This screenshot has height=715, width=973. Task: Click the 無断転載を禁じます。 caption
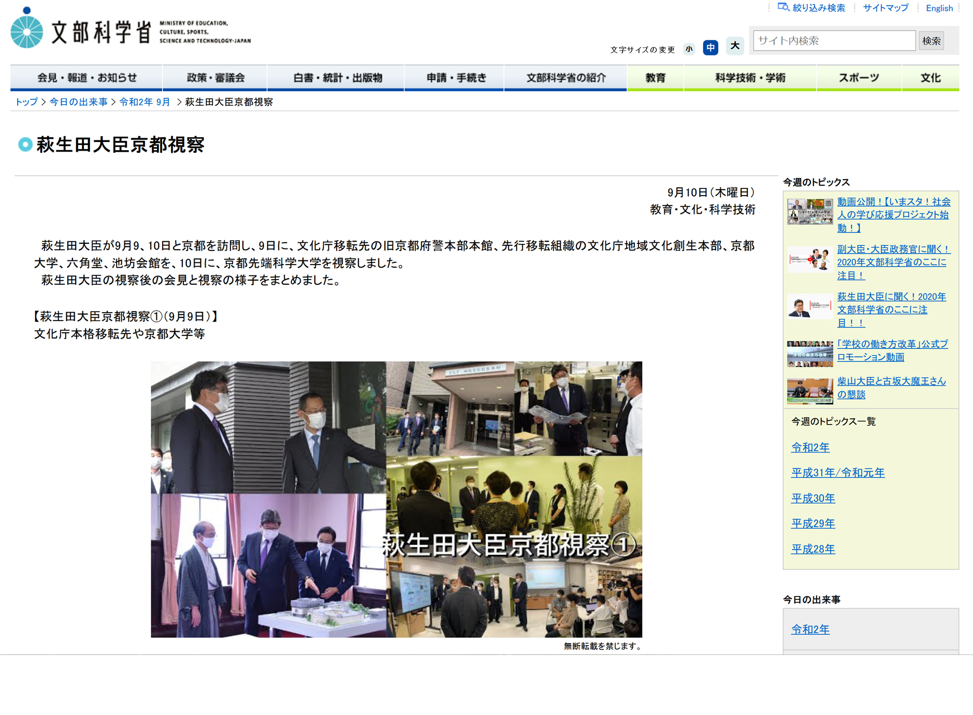pyautogui.click(x=603, y=646)
